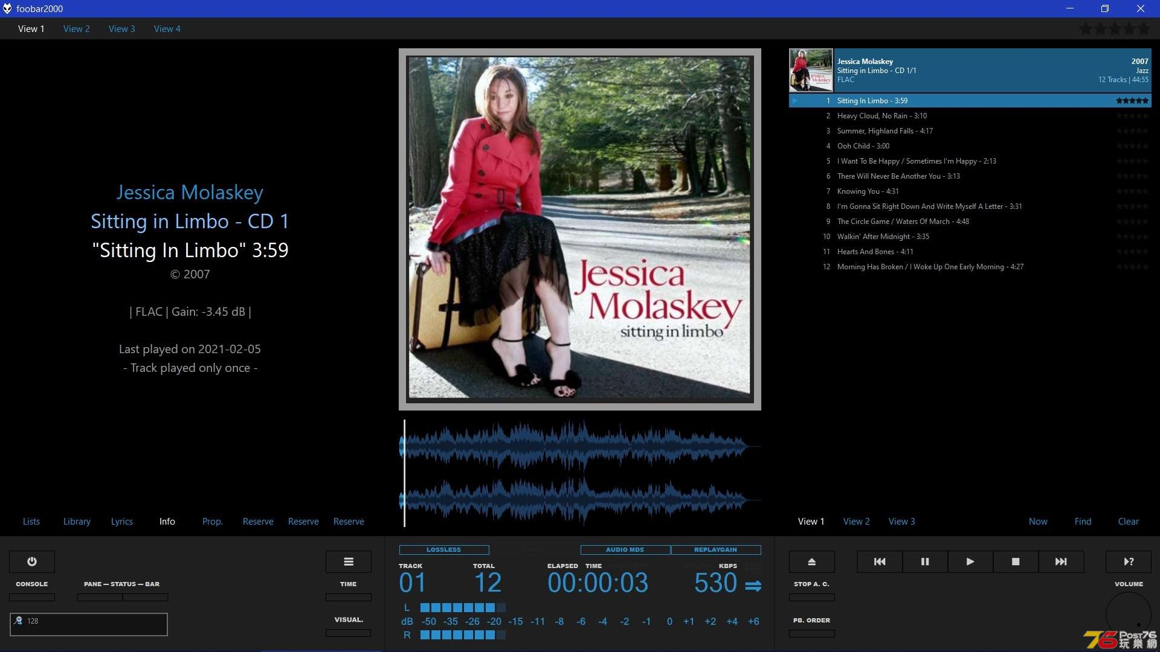Click the Find link under playlist
The height and width of the screenshot is (652, 1160).
coord(1083,521)
